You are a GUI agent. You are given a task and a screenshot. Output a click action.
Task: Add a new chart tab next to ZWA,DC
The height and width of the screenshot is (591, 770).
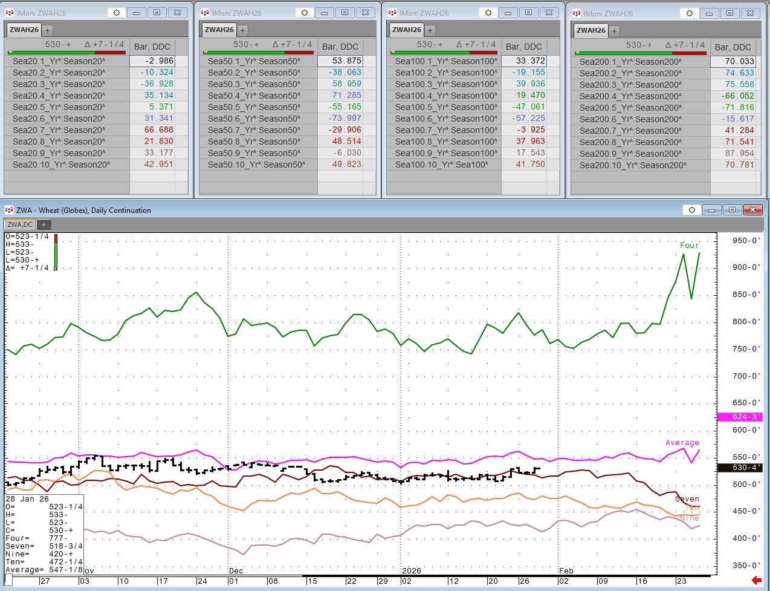click(44, 224)
